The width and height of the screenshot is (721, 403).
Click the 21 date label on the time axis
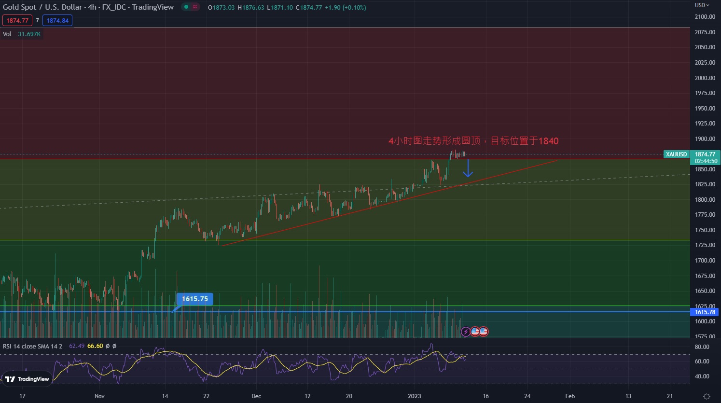point(670,396)
